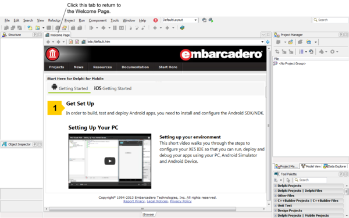The height and width of the screenshot is (218, 349).
Task: Click the Open file folder icon in toolbar
Action: click(37, 28)
